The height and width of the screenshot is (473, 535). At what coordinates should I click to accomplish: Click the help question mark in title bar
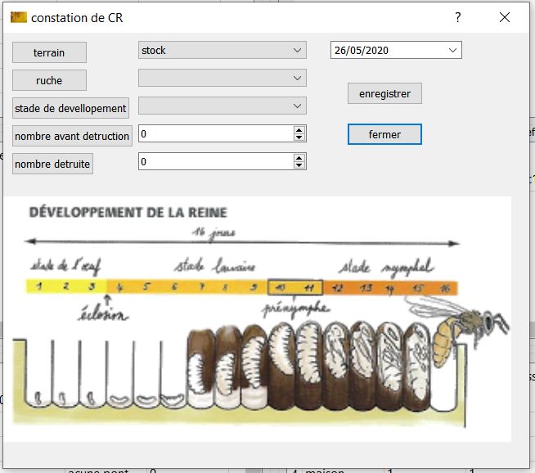tap(458, 17)
